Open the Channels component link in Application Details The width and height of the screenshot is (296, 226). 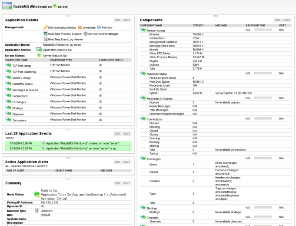18,114
